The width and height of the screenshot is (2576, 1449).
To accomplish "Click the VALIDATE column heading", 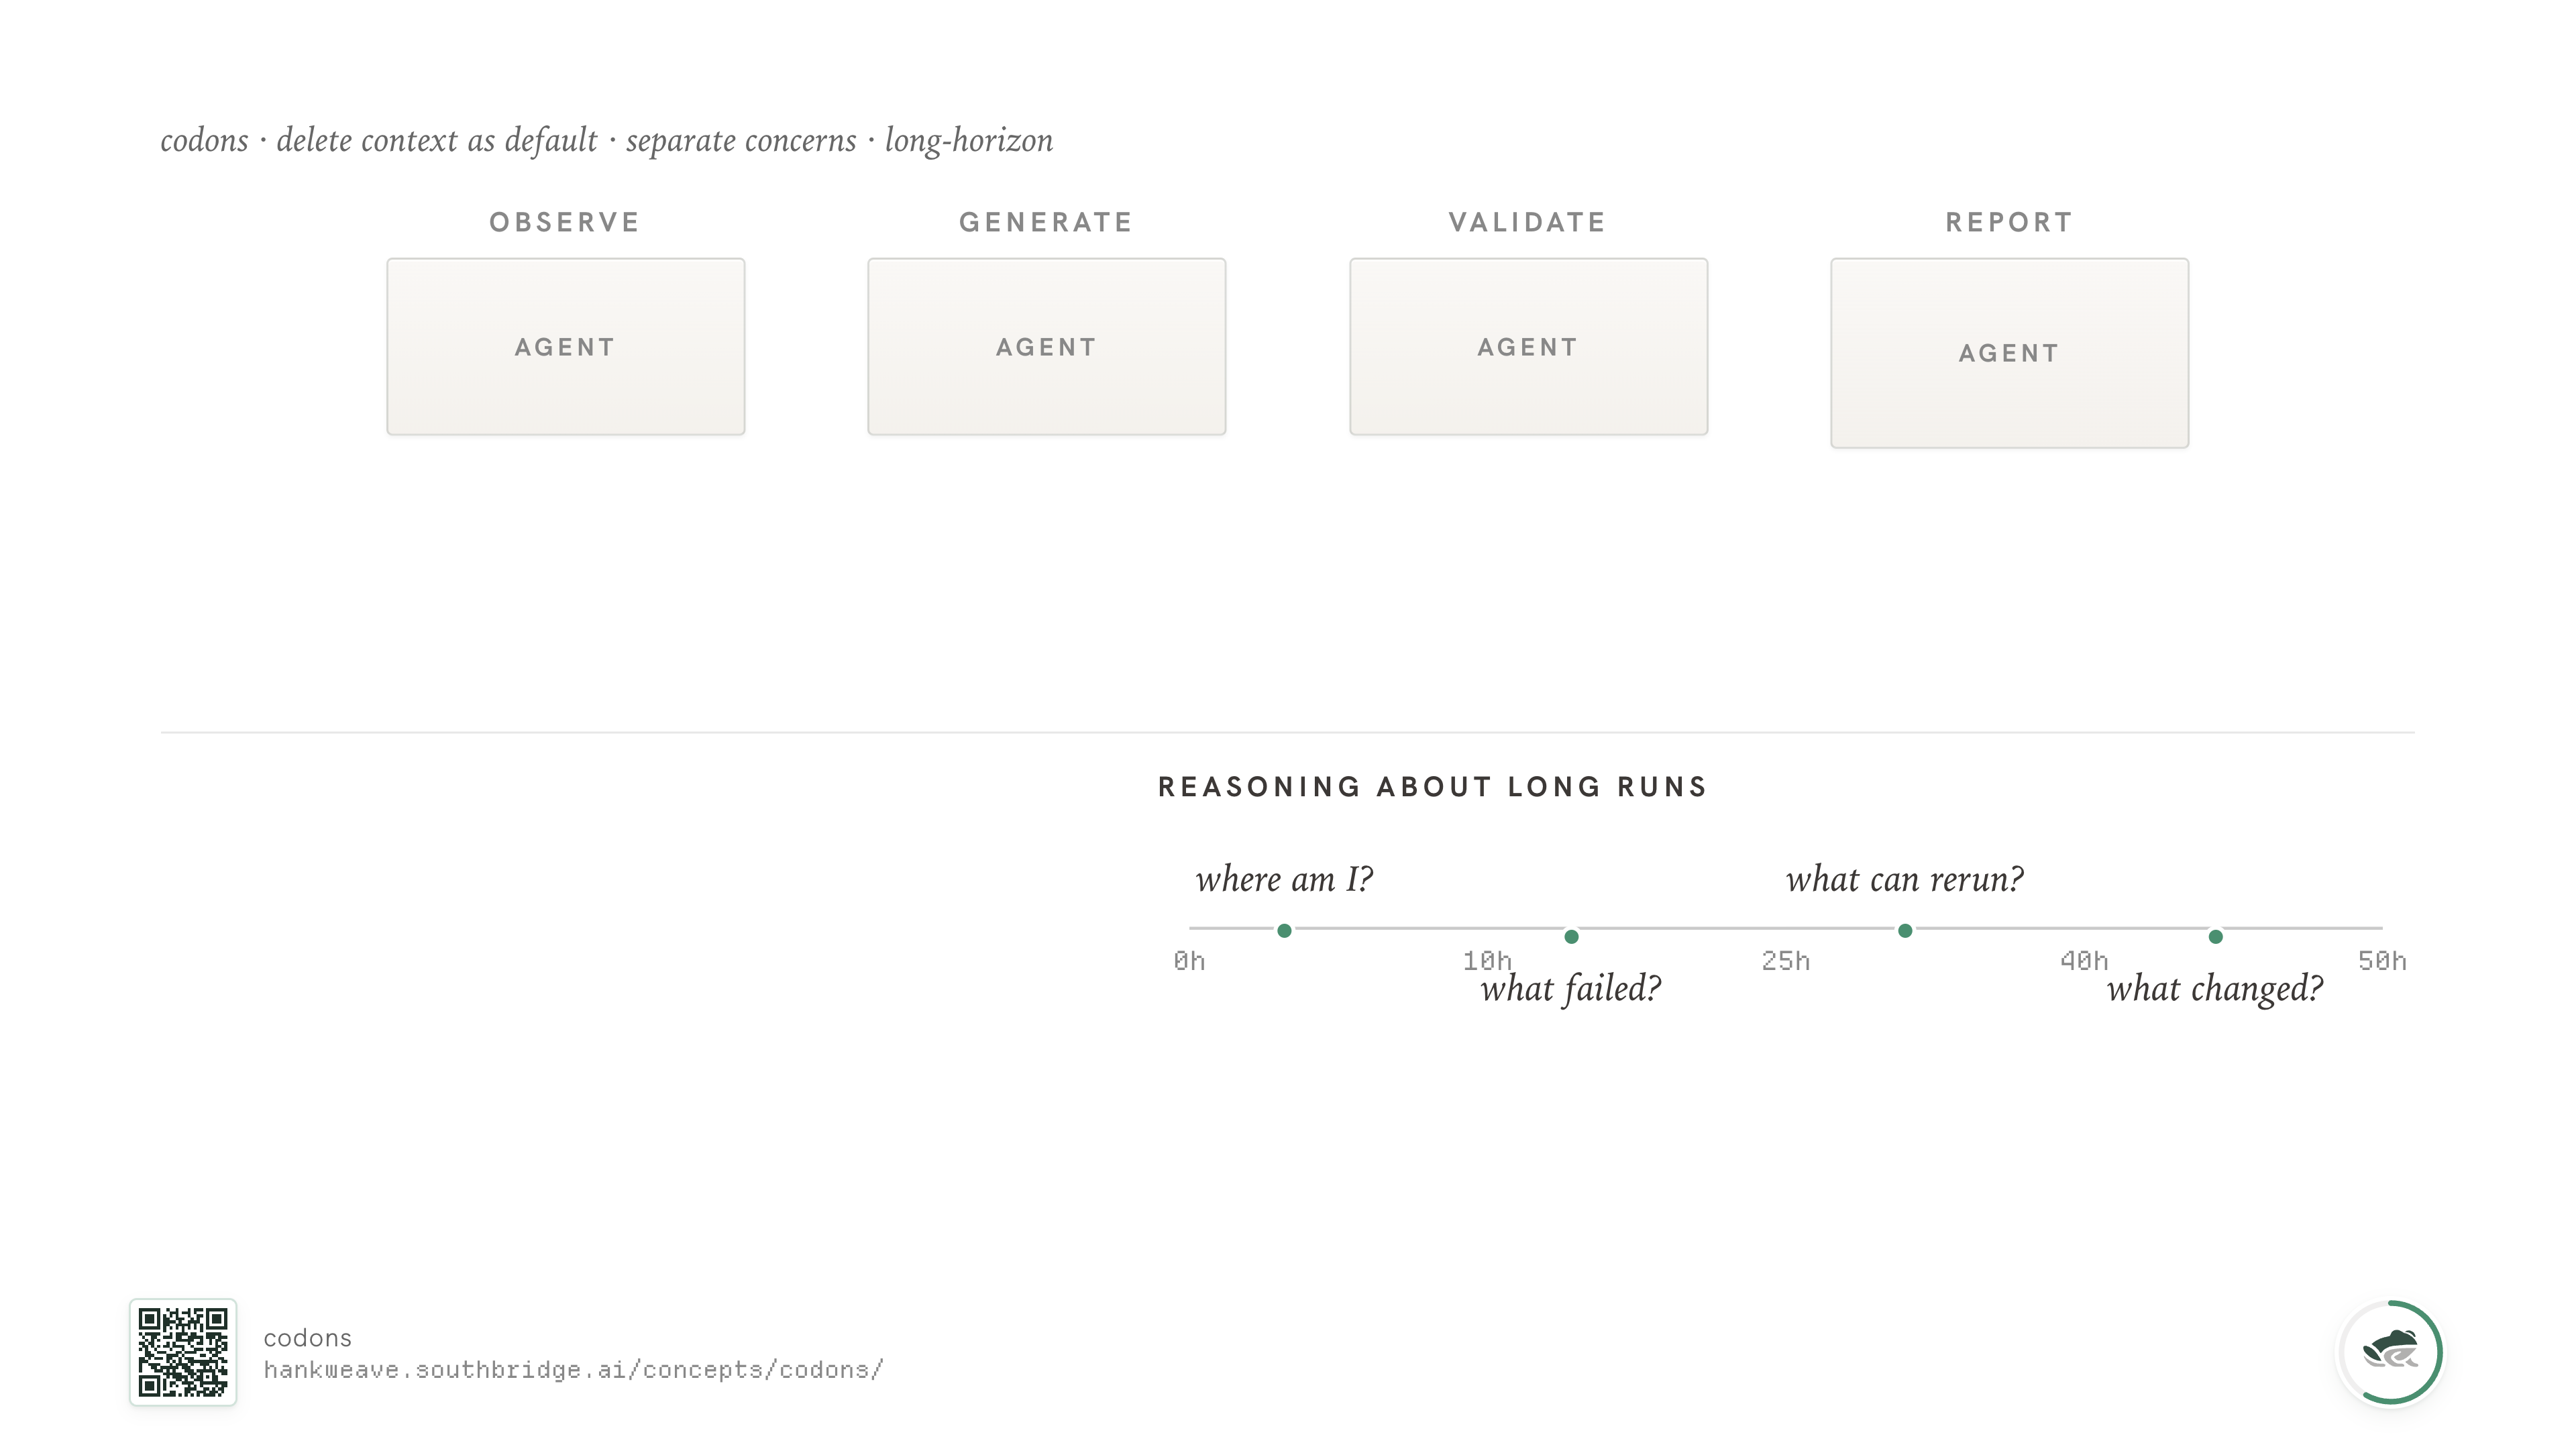I will tap(1528, 222).
